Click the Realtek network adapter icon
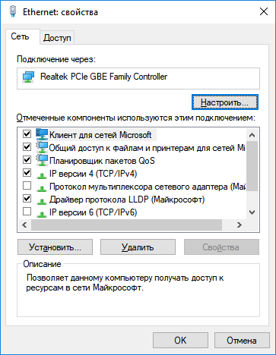 (x=28, y=77)
